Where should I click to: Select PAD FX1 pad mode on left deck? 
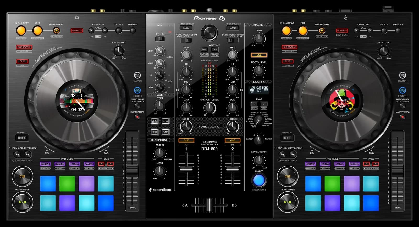(60, 164)
